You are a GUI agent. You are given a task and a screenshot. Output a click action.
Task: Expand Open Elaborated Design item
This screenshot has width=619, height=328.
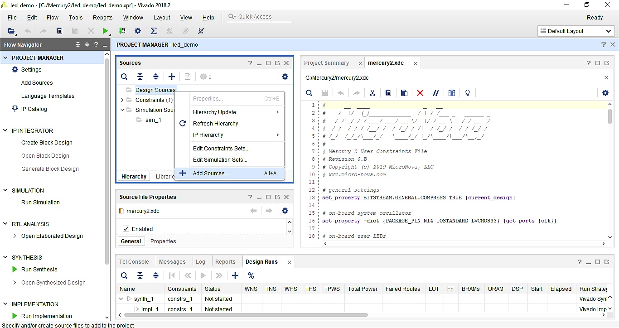[x=15, y=236]
